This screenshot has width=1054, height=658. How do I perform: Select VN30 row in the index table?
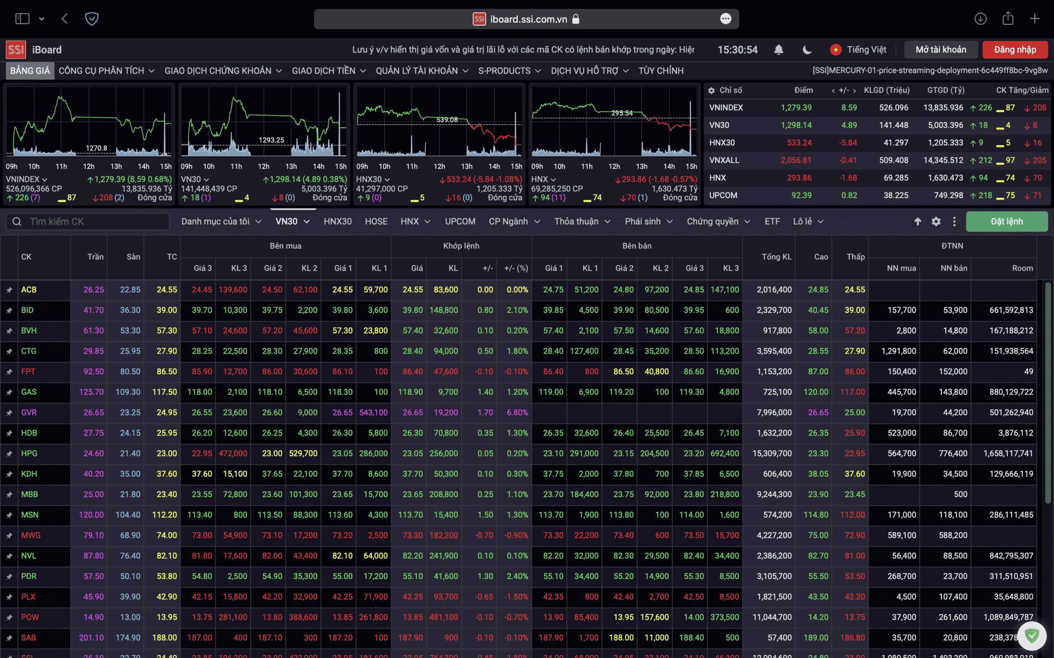877,125
